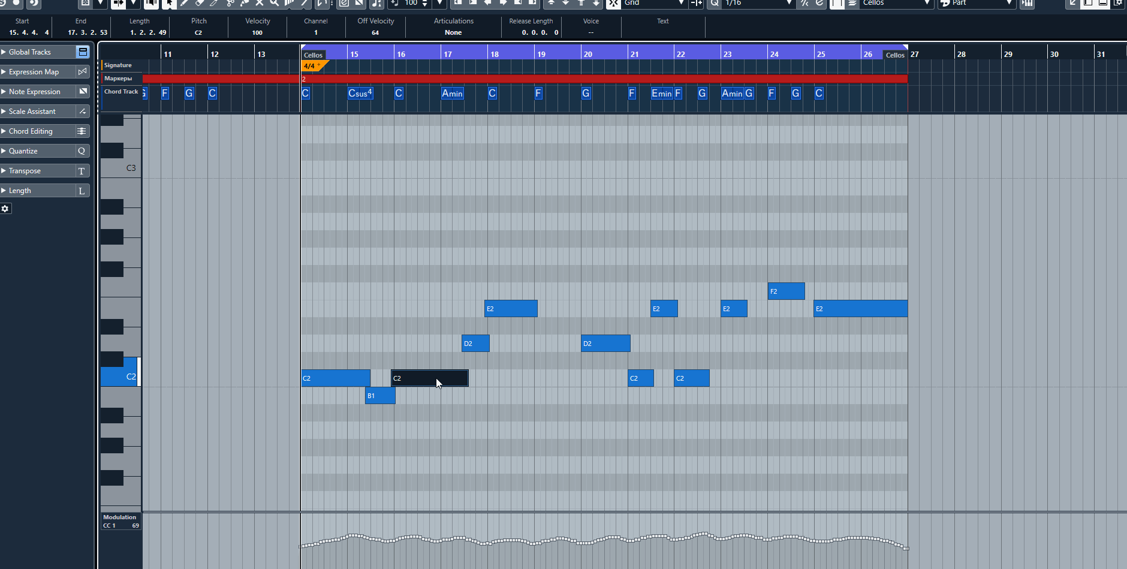The height and width of the screenshot is (569, 1127).
Task: Click the Expression Map section icon
Action: pyautogui.click(x=83, y=72)
